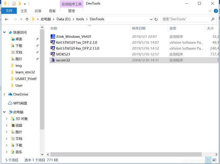
Task: Click the sscom32 application icon
Action: pos(53,60)
